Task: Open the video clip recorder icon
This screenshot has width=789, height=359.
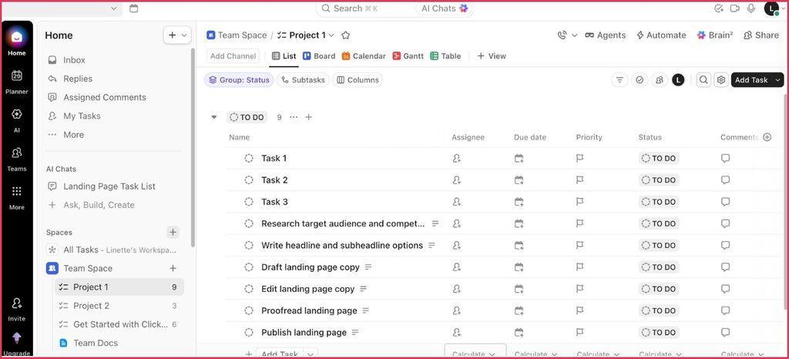Action: click(x=734, y=8)
